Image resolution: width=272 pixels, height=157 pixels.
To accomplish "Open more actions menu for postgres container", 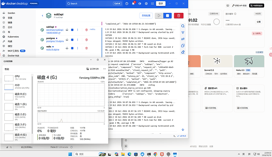I will (x=78, y=40).
